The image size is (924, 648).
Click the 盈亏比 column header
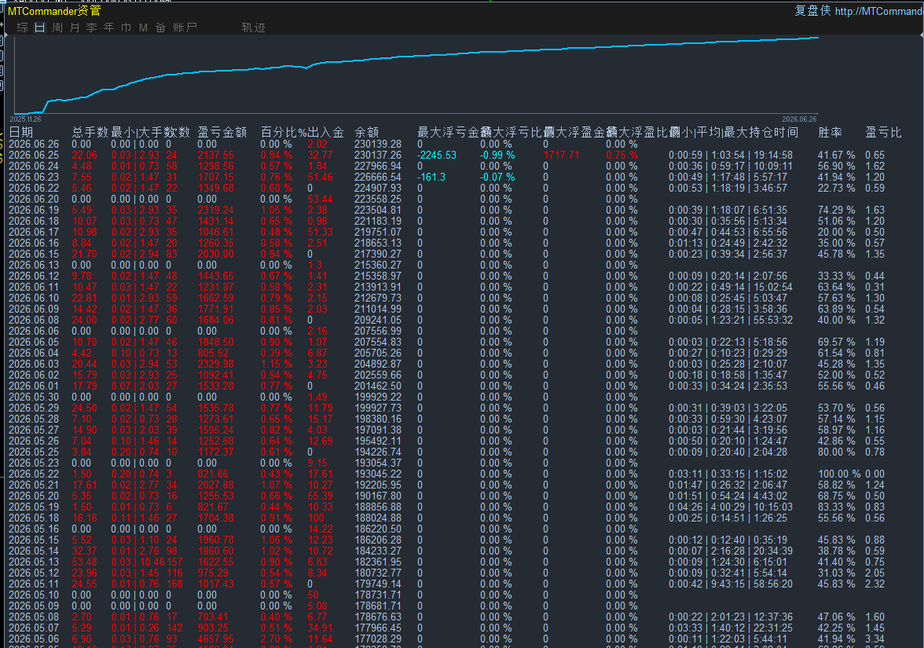point(883,133)
